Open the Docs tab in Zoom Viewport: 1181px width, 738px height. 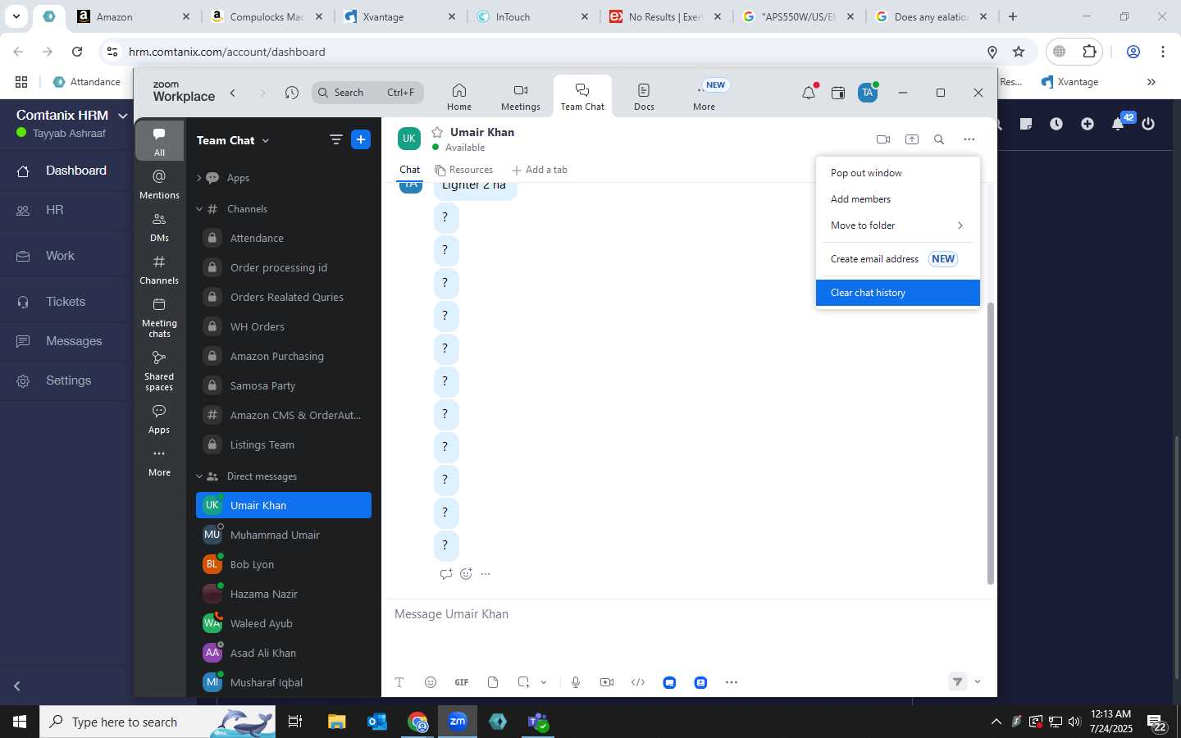(x=644, y=97)
